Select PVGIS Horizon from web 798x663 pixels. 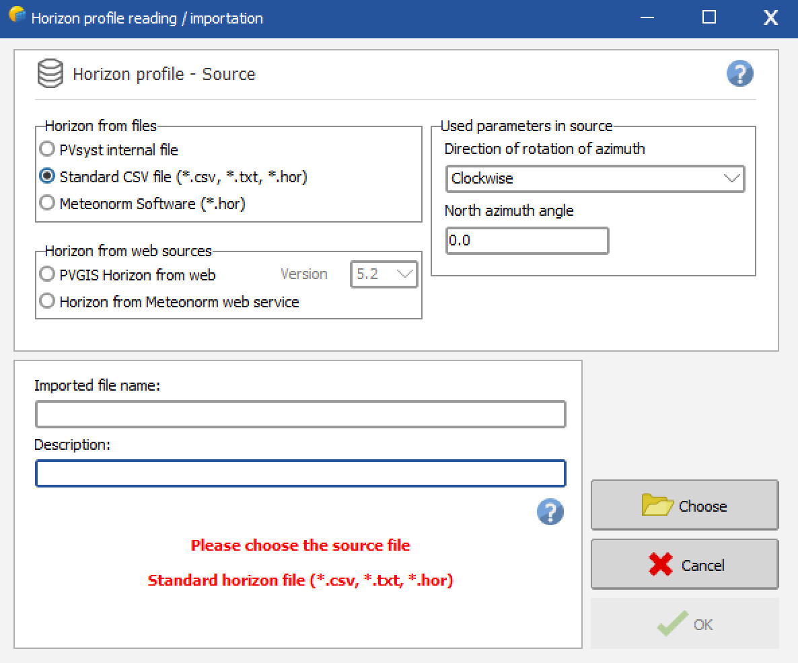47,274
